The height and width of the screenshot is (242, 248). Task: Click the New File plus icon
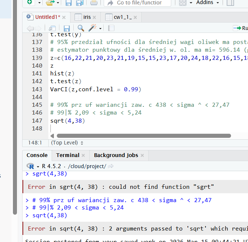(x=31, y=2)
